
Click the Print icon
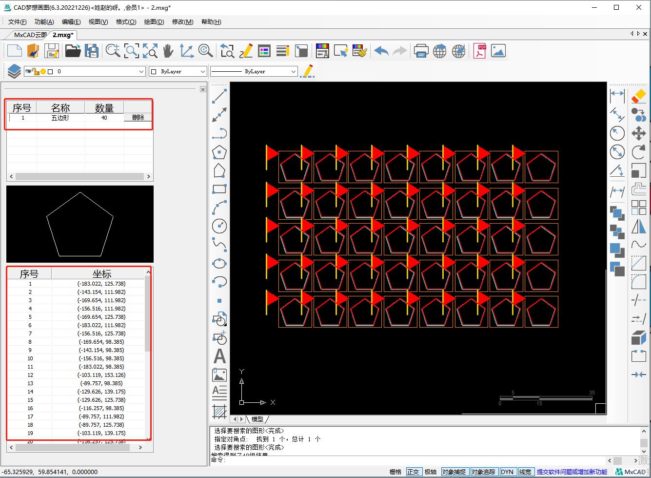(421, 51)
